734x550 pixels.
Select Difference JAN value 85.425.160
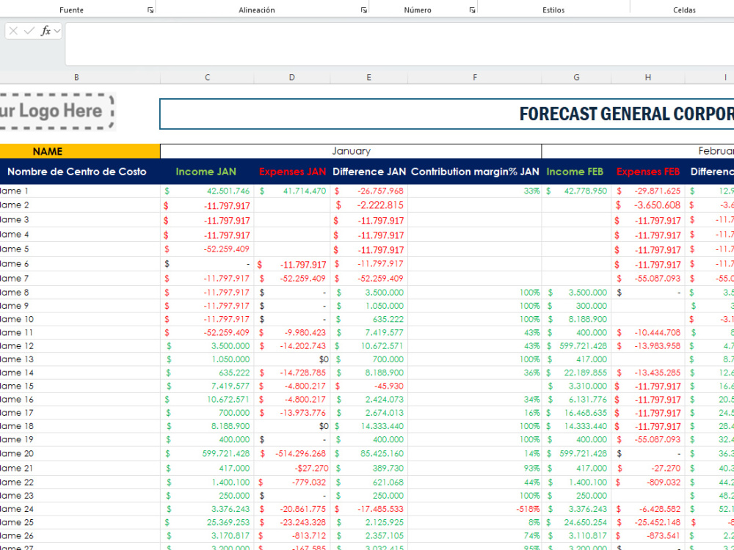click(x=369, y=453)
